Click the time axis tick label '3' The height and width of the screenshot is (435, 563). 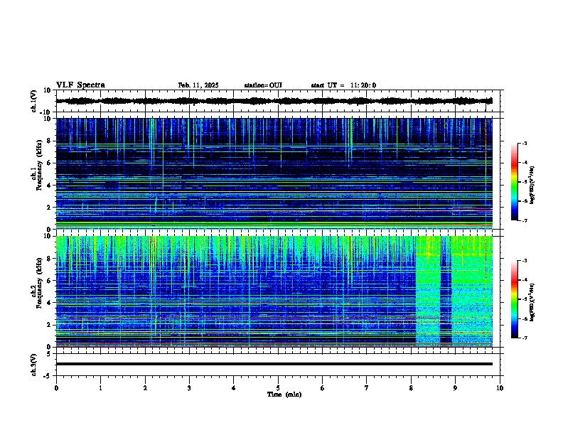click(189, 388)
